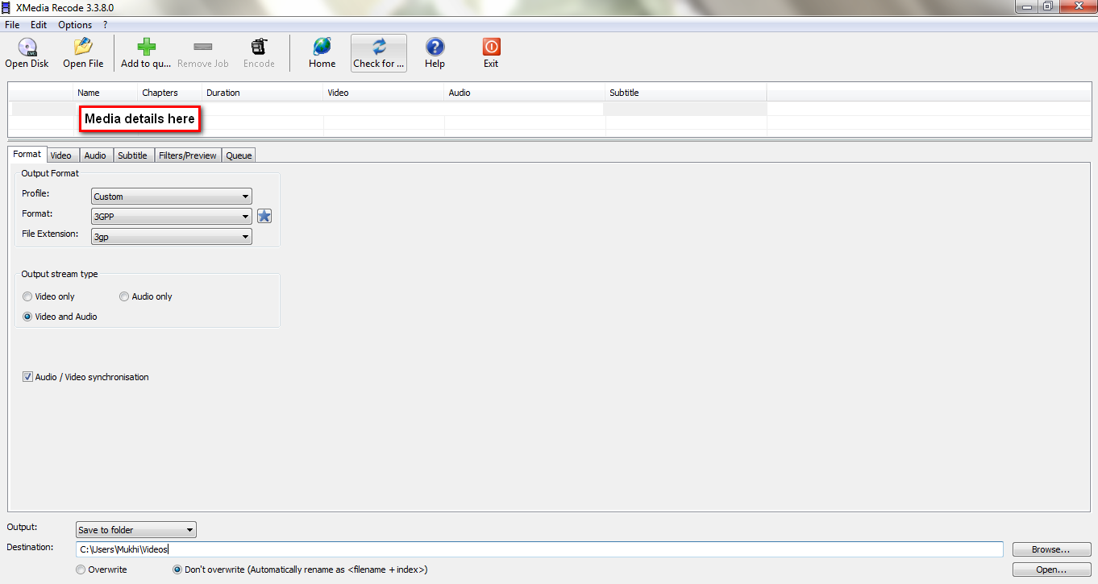Click the green Add to queue icon
Screen dimensions: 1098x584
click(x=146, y=47)
